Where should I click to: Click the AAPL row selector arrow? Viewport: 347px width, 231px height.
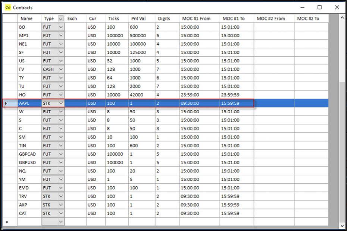[6, 103]
